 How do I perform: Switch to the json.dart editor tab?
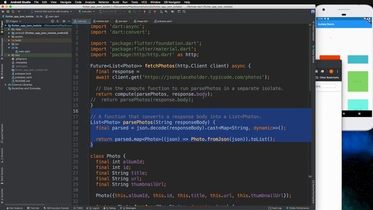click(x=121, y=21)
